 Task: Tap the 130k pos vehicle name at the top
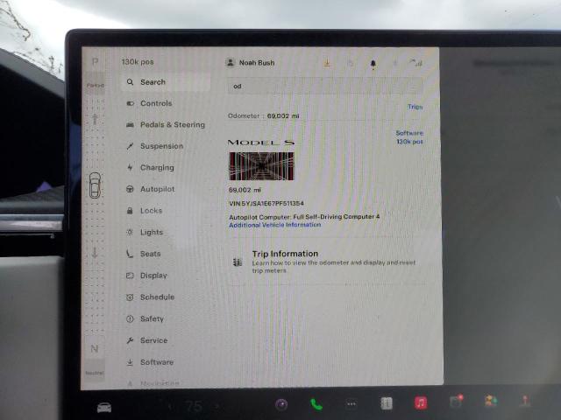138,62
